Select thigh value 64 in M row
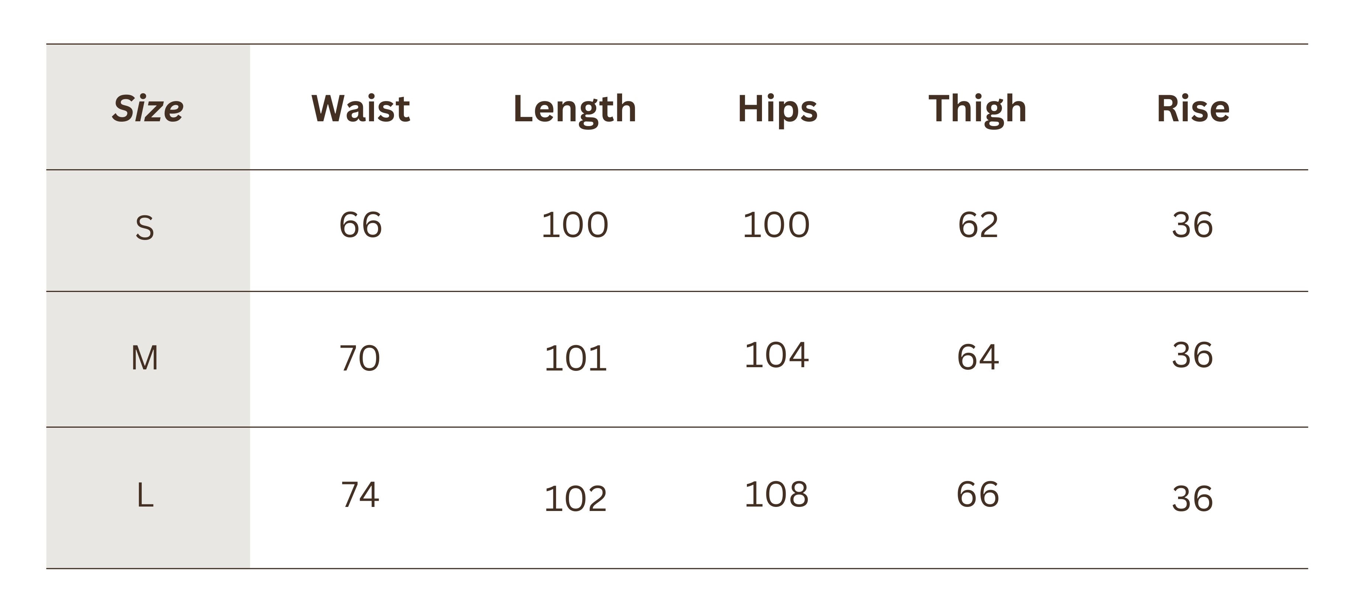This screenshot has height=612, width=1352. [x=978, y=357]
